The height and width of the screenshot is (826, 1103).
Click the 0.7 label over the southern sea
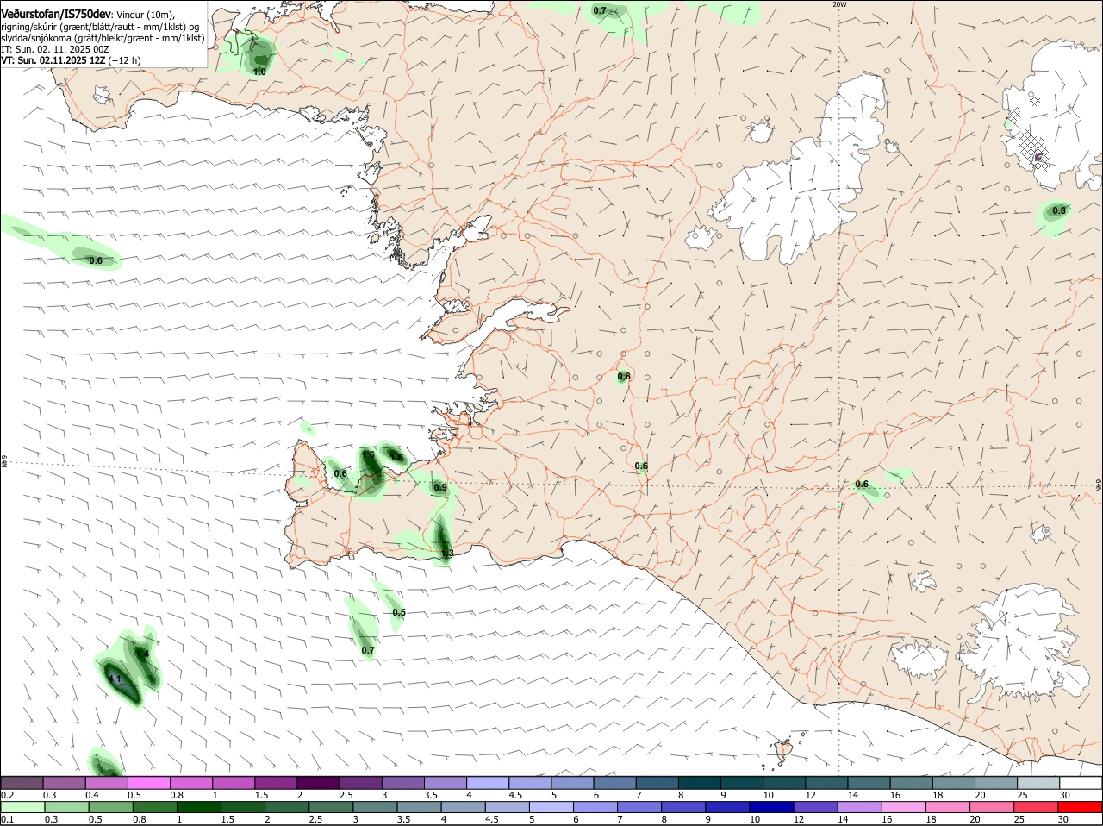pos(368,651)
